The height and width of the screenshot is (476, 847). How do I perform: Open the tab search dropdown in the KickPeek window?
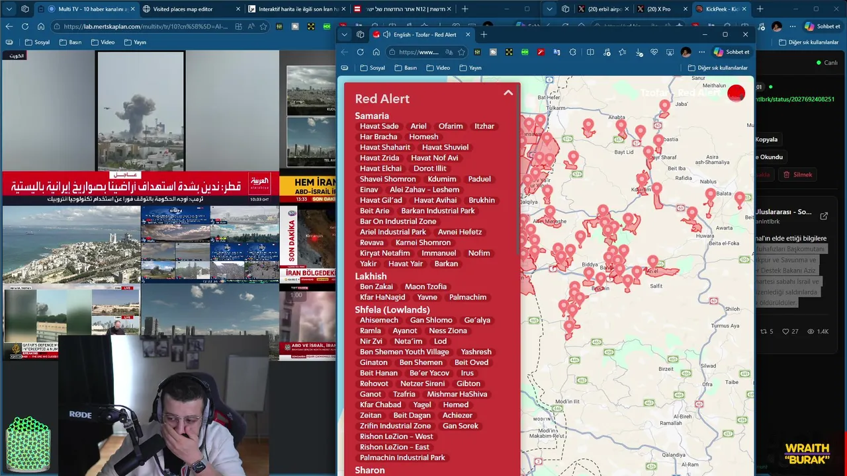coord(549,9)
